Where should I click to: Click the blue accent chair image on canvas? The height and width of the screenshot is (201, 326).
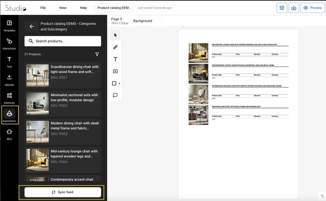198,74
